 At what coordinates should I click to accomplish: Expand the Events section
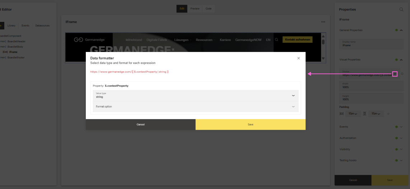tap(401, 127)
